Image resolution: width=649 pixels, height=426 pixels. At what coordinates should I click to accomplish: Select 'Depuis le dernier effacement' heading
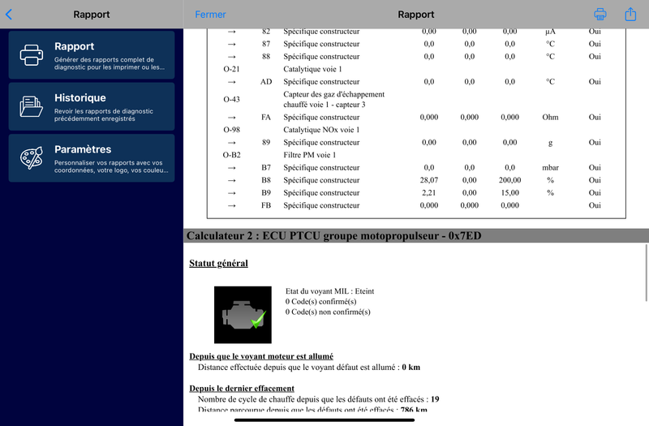pyautogui.click(x=242, y=389)
